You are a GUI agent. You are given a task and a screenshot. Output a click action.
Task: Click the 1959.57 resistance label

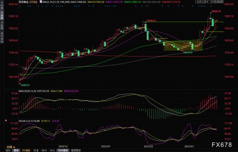[x=151, y=20]
